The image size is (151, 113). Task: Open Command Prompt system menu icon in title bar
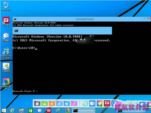pos(15,19)
